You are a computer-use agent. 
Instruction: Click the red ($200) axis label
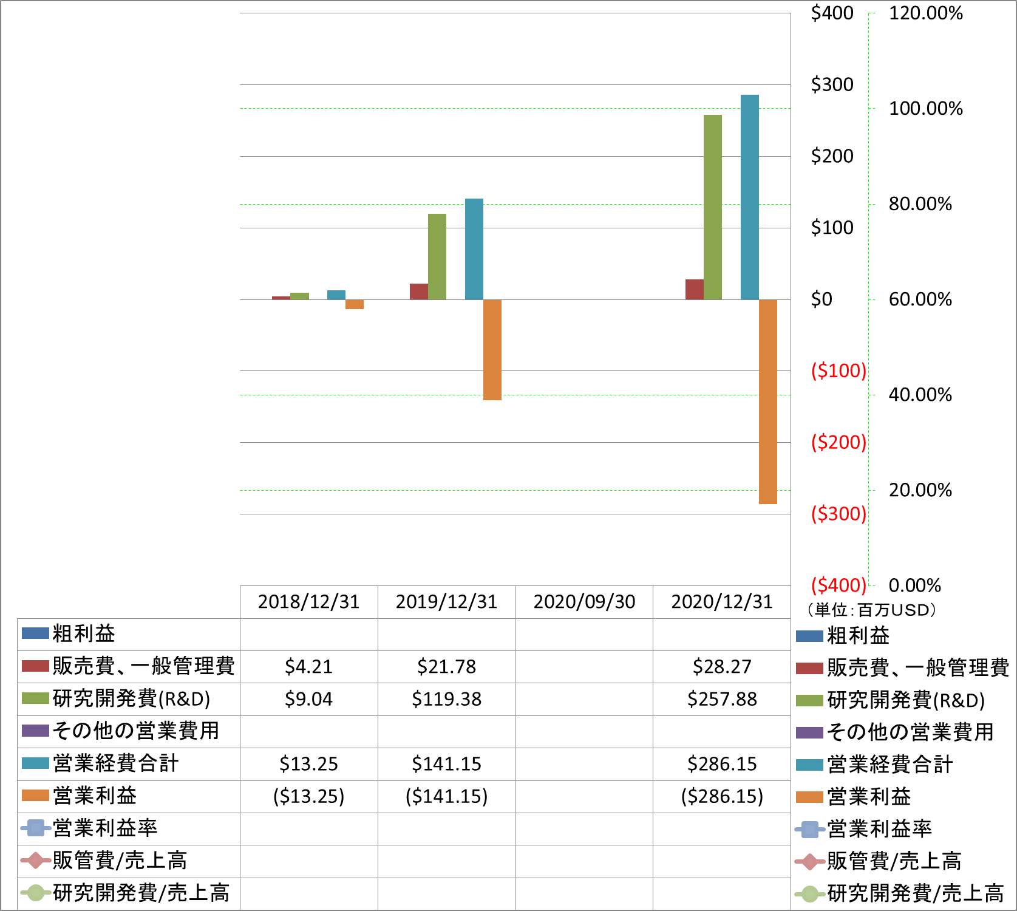(838, 443)
